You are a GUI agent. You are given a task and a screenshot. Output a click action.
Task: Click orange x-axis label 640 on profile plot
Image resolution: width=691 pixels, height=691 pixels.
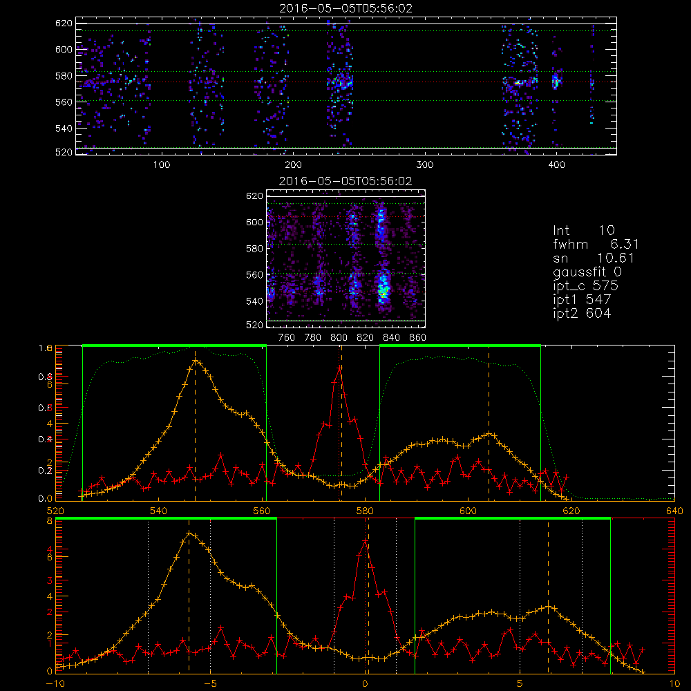[x=674, y=511]
